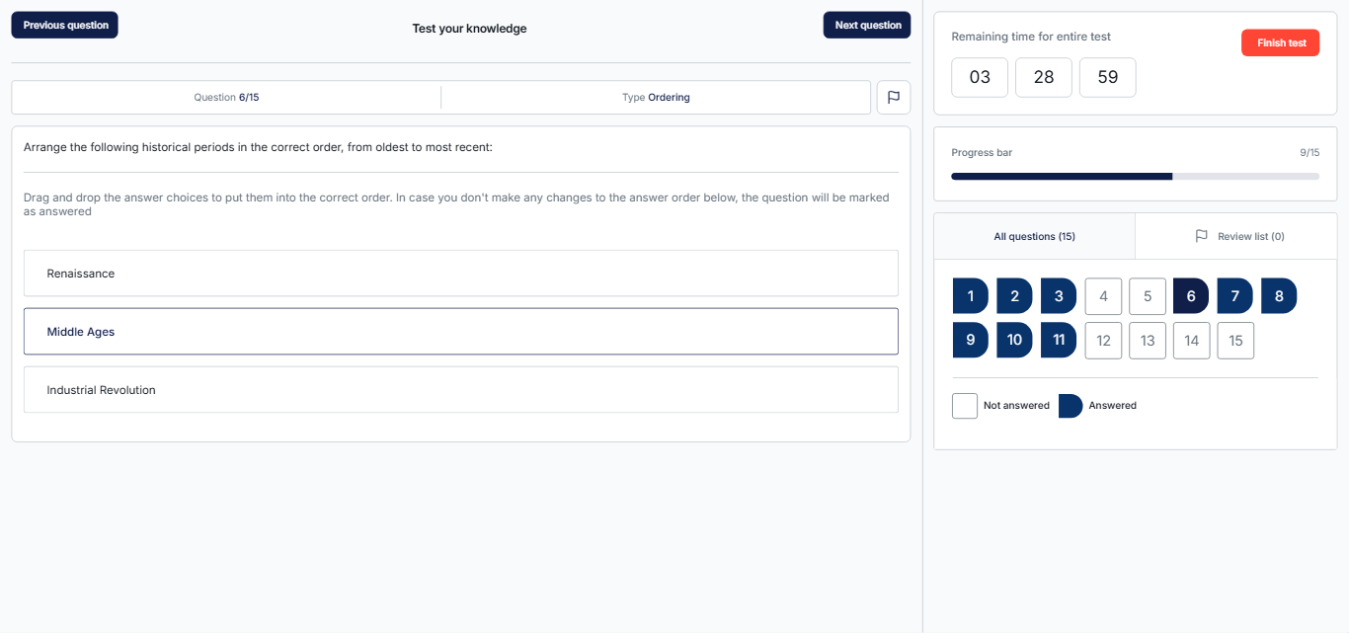
Task: Flag the current question for review
Action: coord(893,98)
